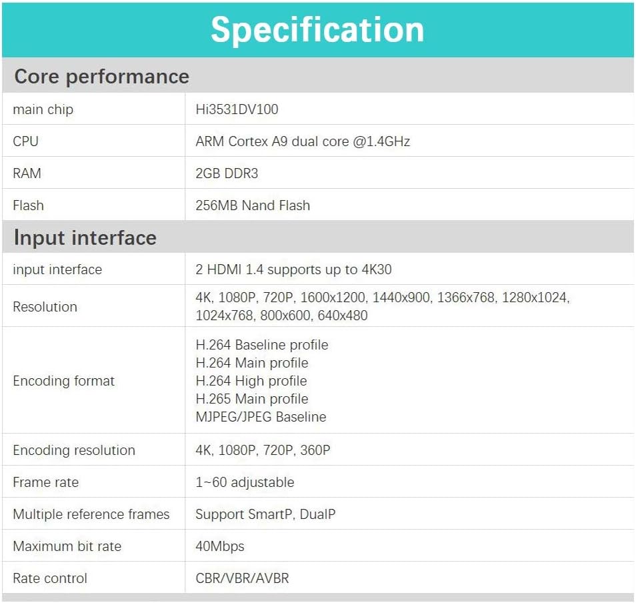Image resolution: width=636 pixels, height=603 pixels.
Task: Click the Specification title banner
Action: coord(317,30)
